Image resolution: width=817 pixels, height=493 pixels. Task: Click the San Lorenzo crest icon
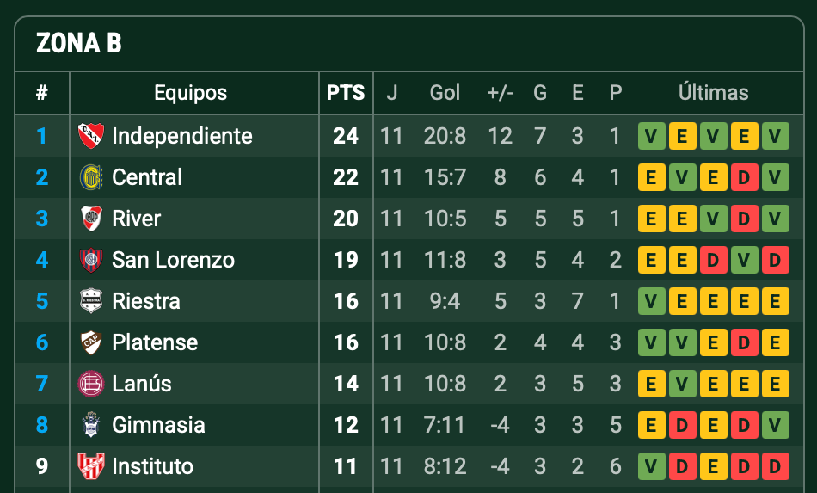[x=91, y=260]
